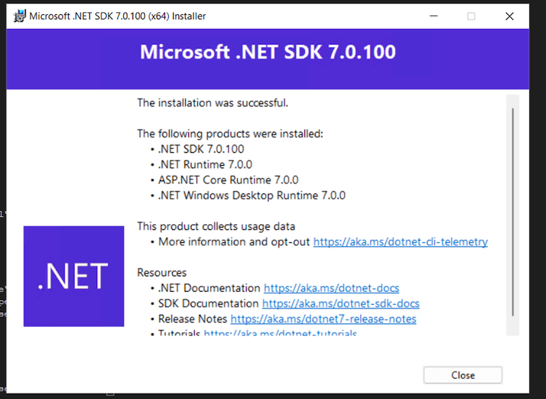Follow the SDK Documentation link
The image size is (546, 399).
[x=340, y=304]
